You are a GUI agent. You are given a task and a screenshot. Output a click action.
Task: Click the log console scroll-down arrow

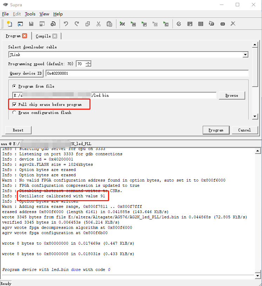coord(258,276)
